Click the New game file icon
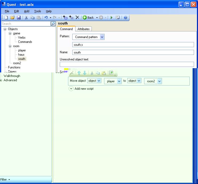The image size is (198, 184). click(6, 18)
